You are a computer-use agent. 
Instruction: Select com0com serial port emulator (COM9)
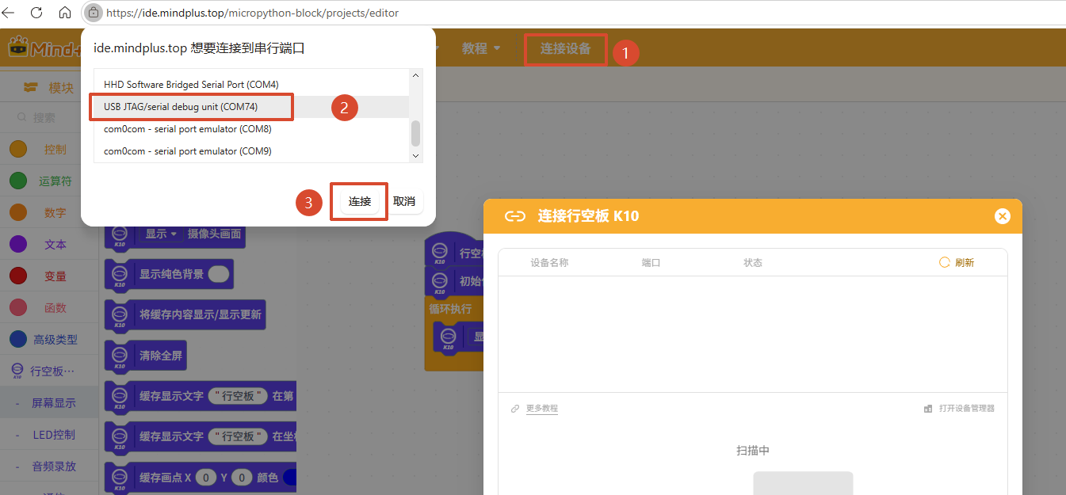[x=251, y=151]
